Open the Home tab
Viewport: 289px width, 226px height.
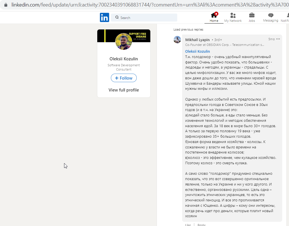[214, 17]
